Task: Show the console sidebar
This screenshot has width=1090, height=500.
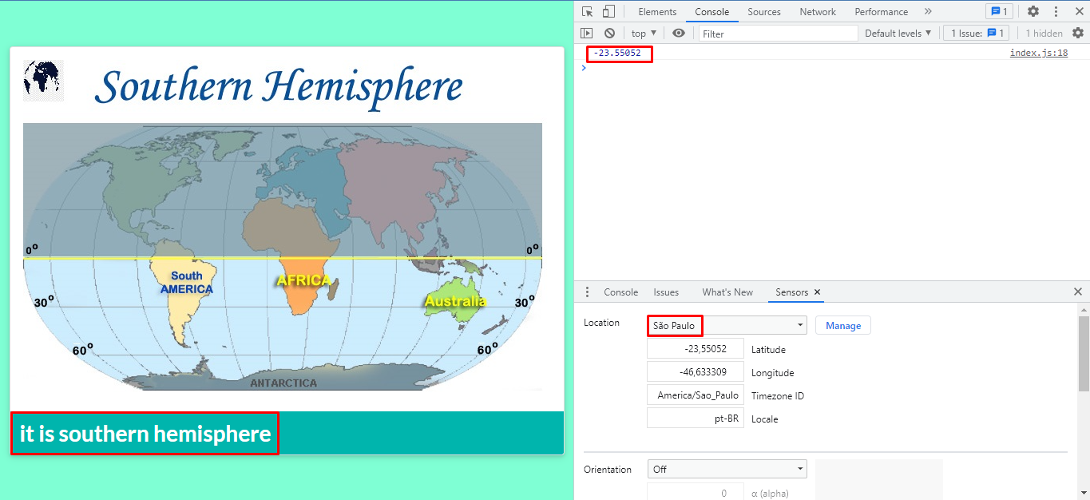Action: [x=587, y=33]
